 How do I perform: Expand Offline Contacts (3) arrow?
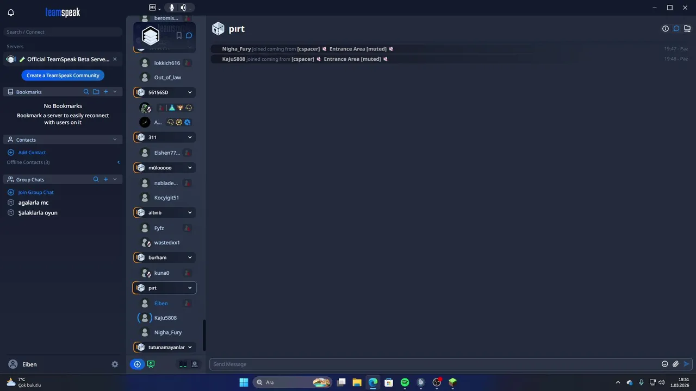pyautogui.click(x=119, y=162)
